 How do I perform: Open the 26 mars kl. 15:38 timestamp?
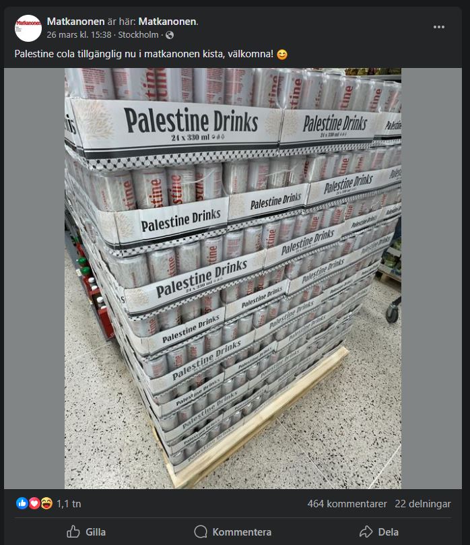click(x=79, y=35)
